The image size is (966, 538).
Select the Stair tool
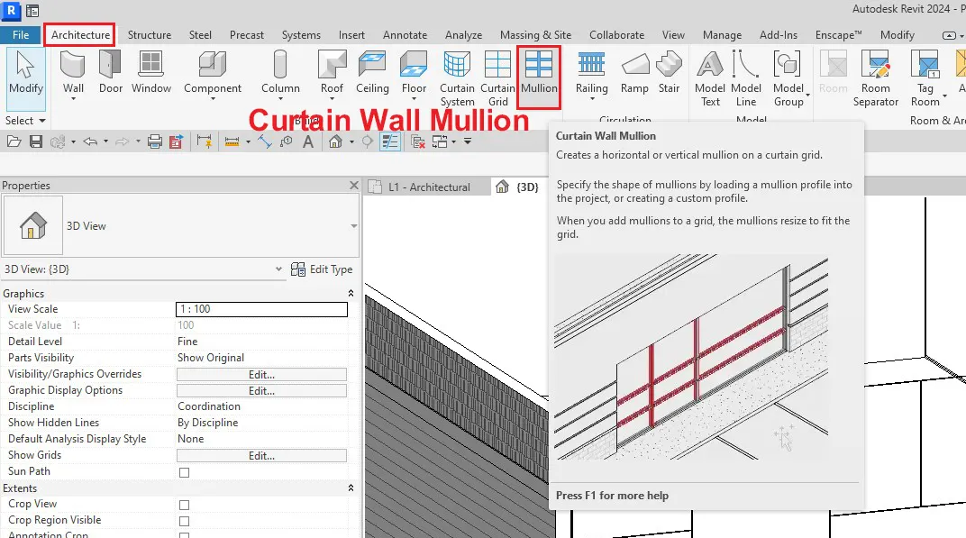click(x=669, y=73)
